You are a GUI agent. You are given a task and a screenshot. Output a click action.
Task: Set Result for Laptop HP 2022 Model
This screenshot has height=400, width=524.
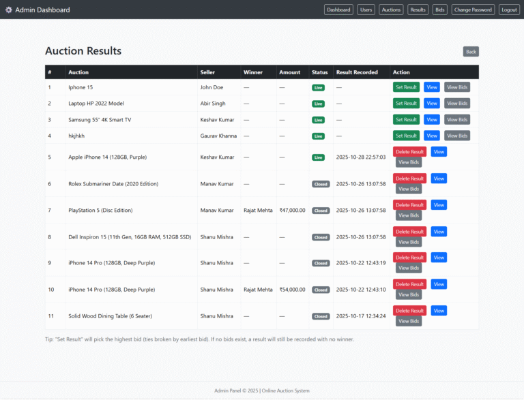click(406, 103)
